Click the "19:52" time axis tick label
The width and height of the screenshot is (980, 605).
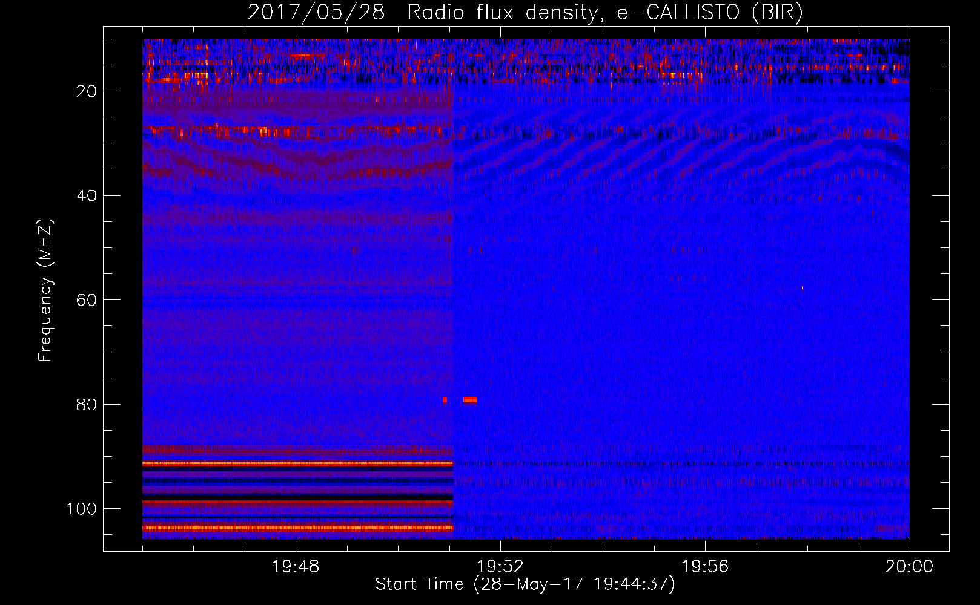tap(500, 567)
